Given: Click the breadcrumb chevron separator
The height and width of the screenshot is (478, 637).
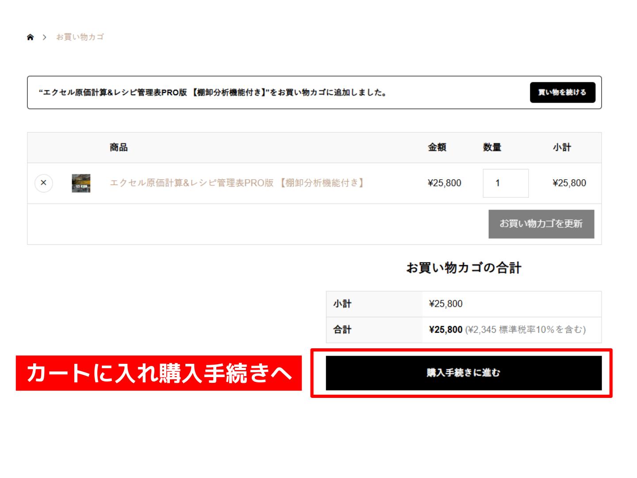Looking at the screenshot, I should (44, 37).
